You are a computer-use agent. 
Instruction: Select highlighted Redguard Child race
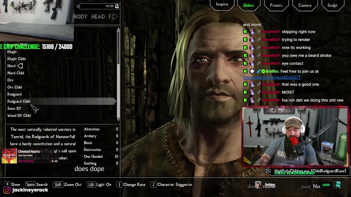pos(61,101)
